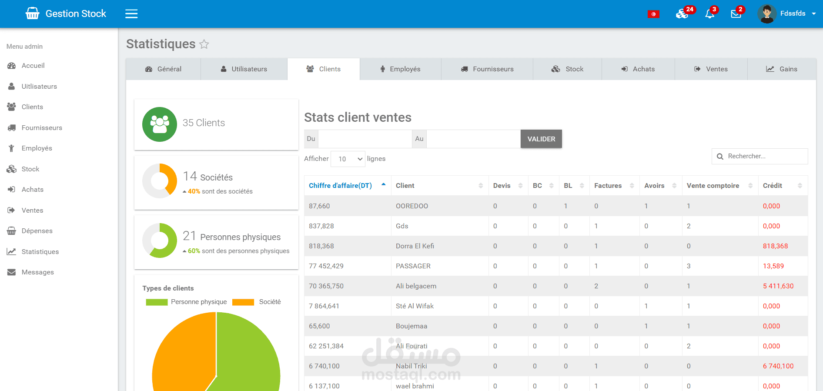Image resolution: width=823 pixels, height=391 pixels.
Task: Open the notifications bell icon
Action: pos(709,14)
